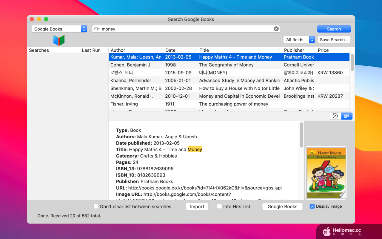Select the Shenkman, Martin M. row

coord(229,88)
